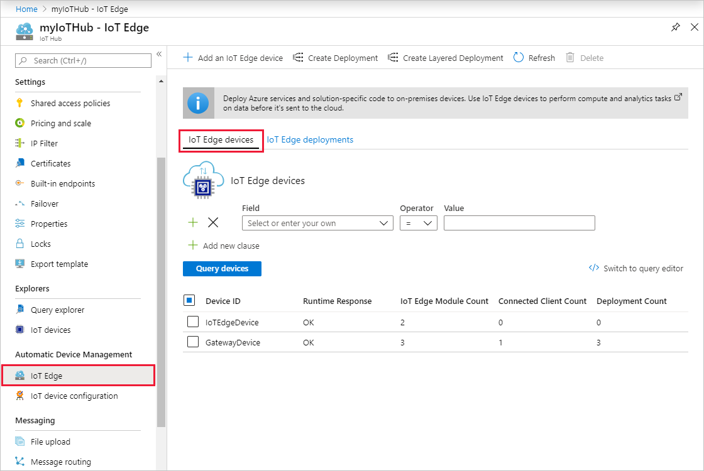Click the Create Layered Deployment icon
This screenshot has width=704, height=471.
click(x=393, y=58)
